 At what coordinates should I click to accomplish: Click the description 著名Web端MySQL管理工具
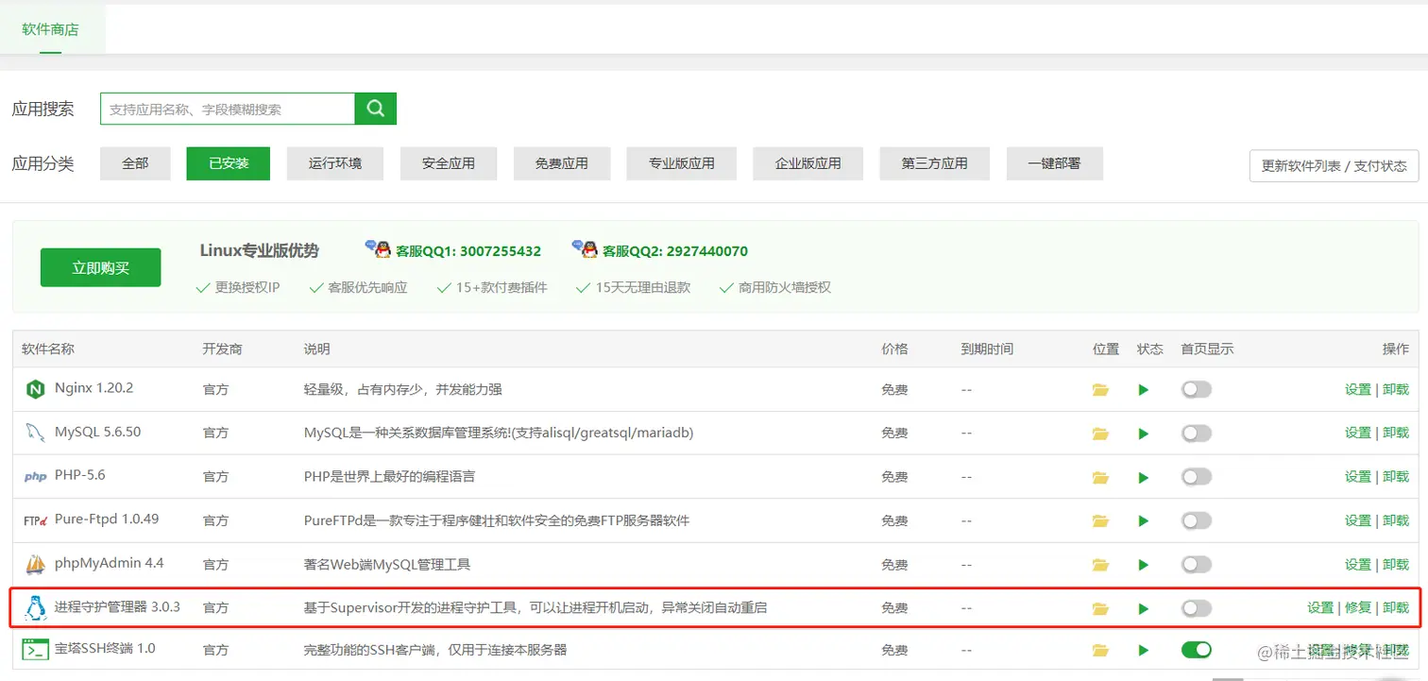pyautogui.click(x=387, y=565)
